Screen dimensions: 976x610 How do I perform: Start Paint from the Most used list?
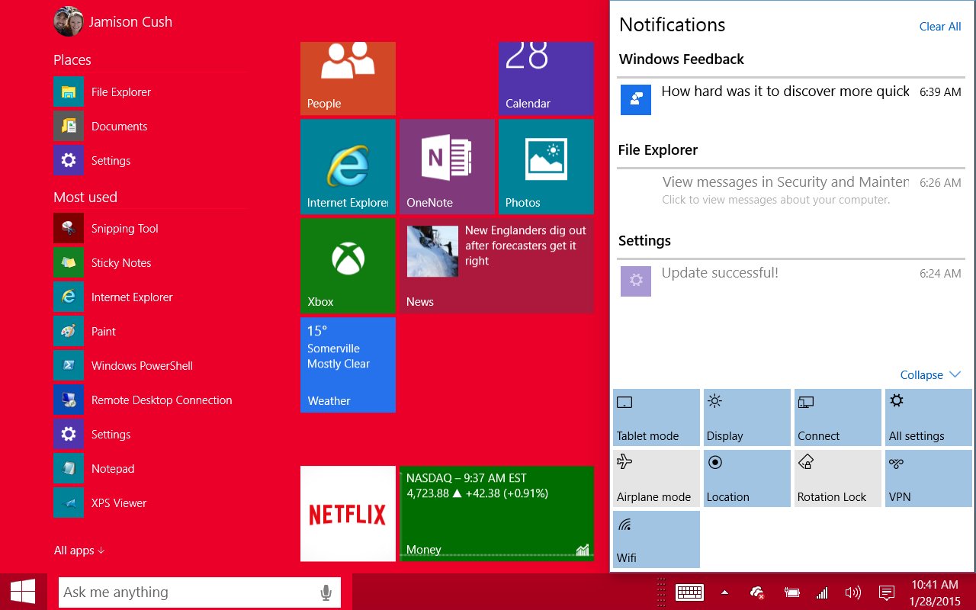(151, 332)
